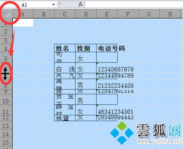Open the Name Box dropdown arrow
The width and height of the screenshot is (183, 149).
point(53,5)
